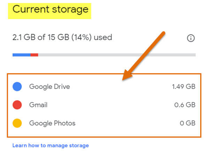Viewport: 209px width, 151px height.
Task: Click the red Gmail dot
Action: (17, 105)
